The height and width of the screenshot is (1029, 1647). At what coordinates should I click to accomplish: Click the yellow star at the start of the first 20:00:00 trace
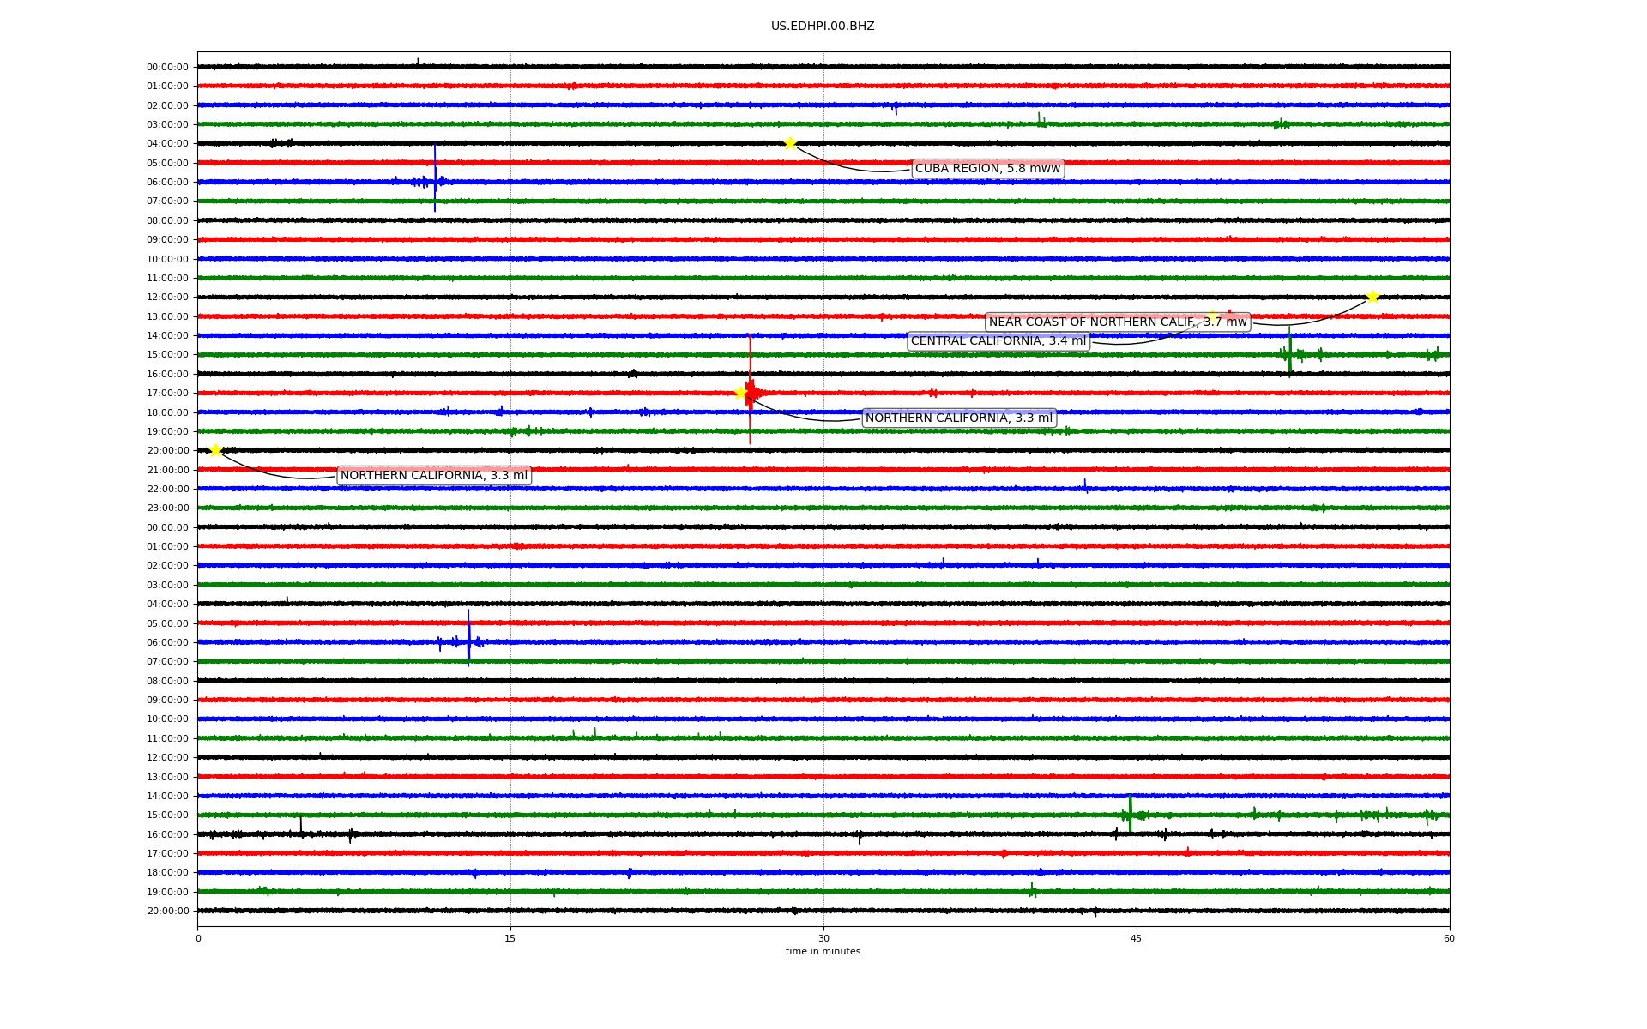click(215, 450)
